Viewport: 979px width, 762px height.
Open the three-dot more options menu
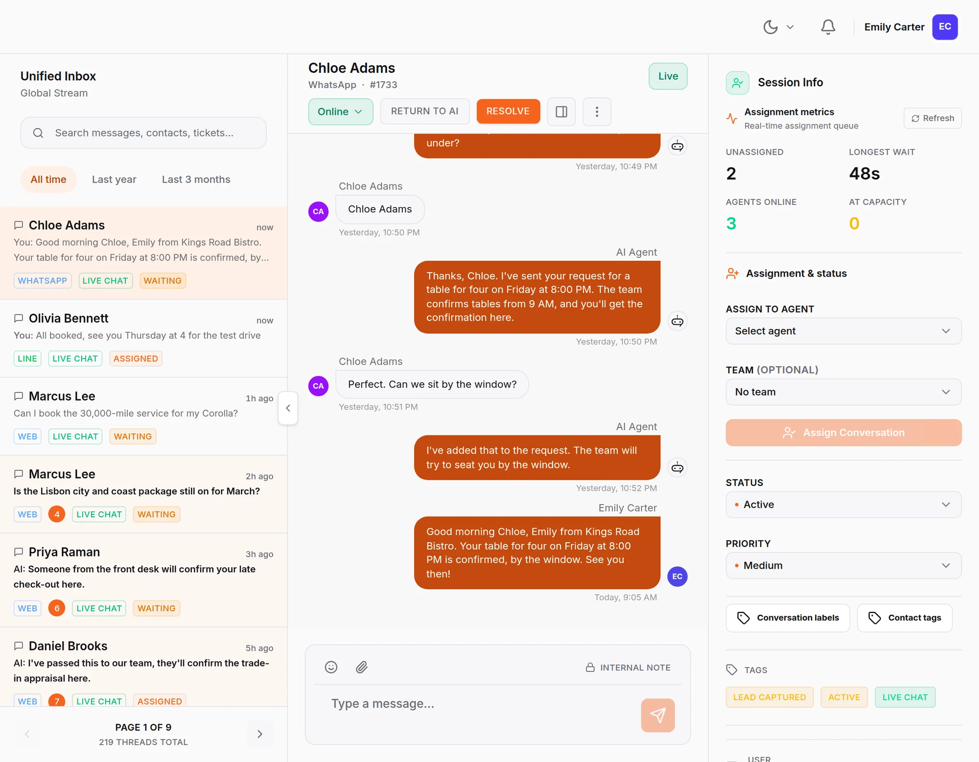click(x=597, y=112)
